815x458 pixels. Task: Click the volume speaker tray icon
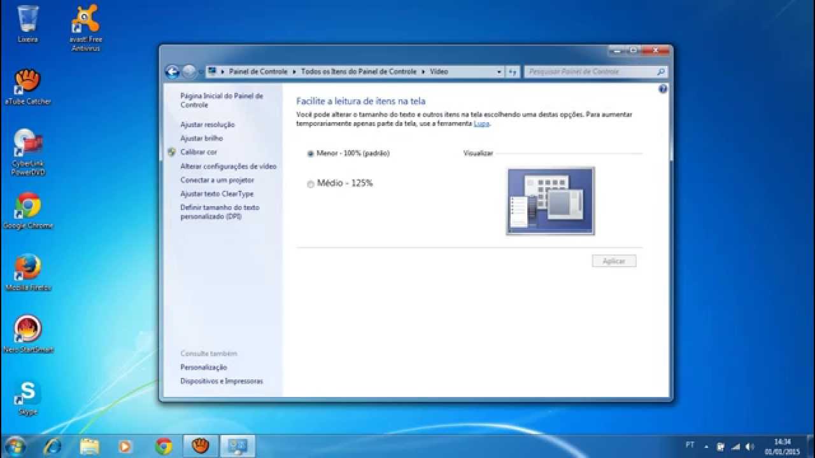pos(750,447)
